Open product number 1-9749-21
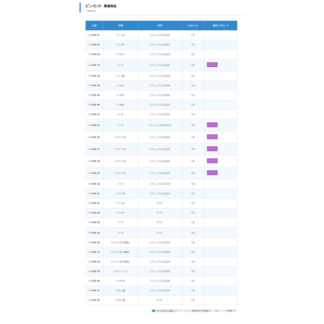Image resolution: width=324 pixels, height=324 pixels. click(94, 35)
